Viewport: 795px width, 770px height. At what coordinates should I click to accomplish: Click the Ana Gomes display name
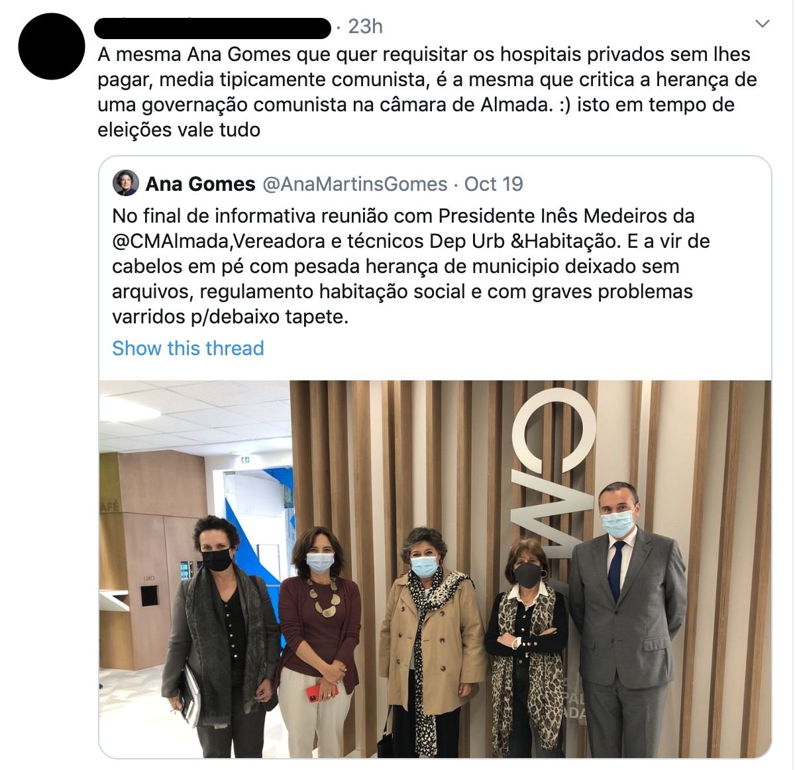tap(200, 184)
